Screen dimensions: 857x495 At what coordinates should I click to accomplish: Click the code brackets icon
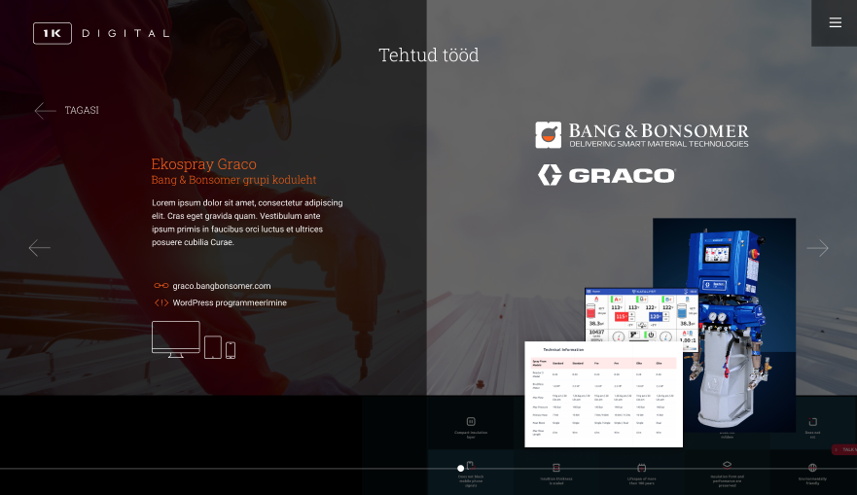click(x=161, y=302)
